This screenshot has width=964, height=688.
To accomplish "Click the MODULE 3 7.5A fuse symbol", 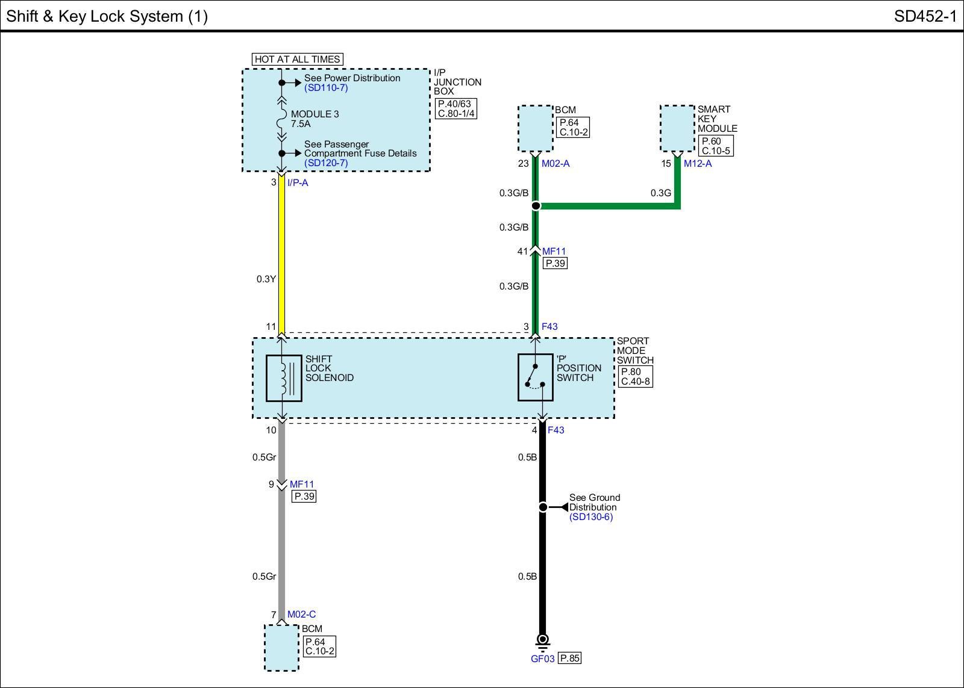I will click(x=281, y=118).
